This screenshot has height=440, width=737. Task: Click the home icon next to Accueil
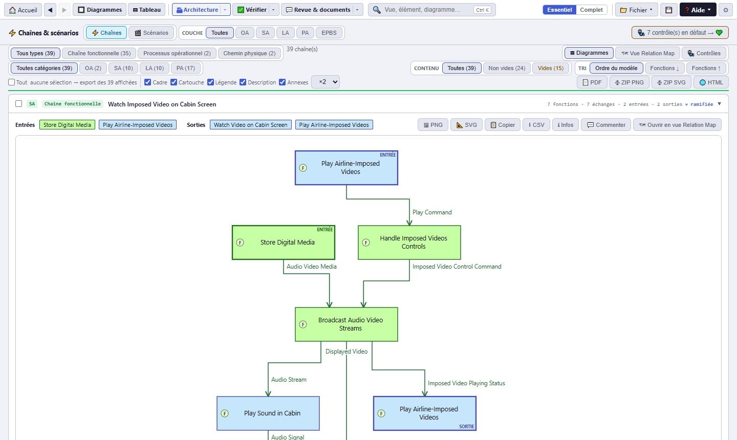[x=13, y=10]
